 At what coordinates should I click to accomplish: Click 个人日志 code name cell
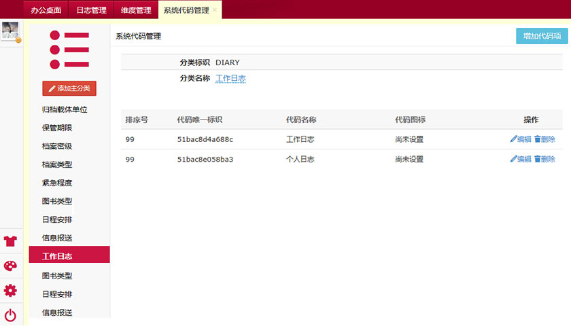(300, 159)
